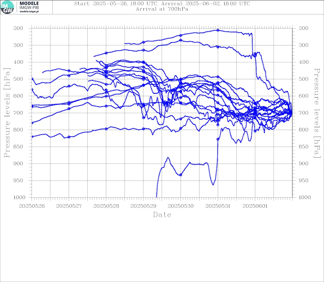Click the left axis 700 label
324x282 pixels.
point(18,113)
